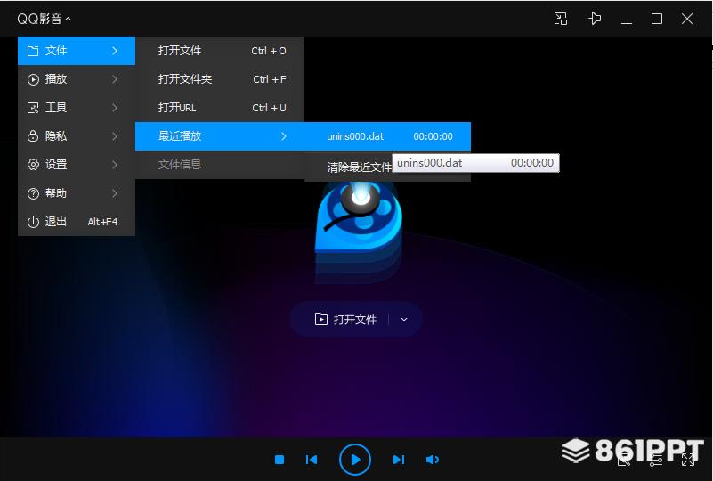Viewport: 713px width, 481px height.
Task: Click the gear icon beside 设置
Action: coord(33,165)
